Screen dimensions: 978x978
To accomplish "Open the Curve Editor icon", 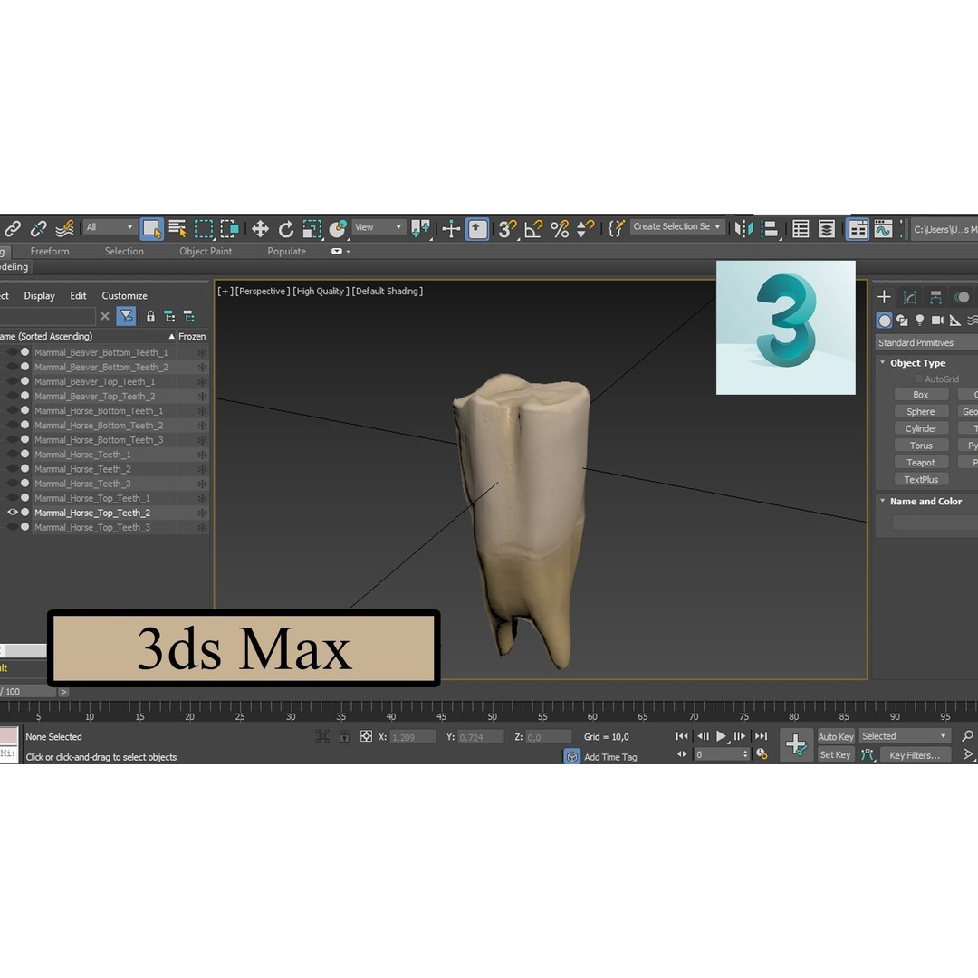I will [883, 229].
